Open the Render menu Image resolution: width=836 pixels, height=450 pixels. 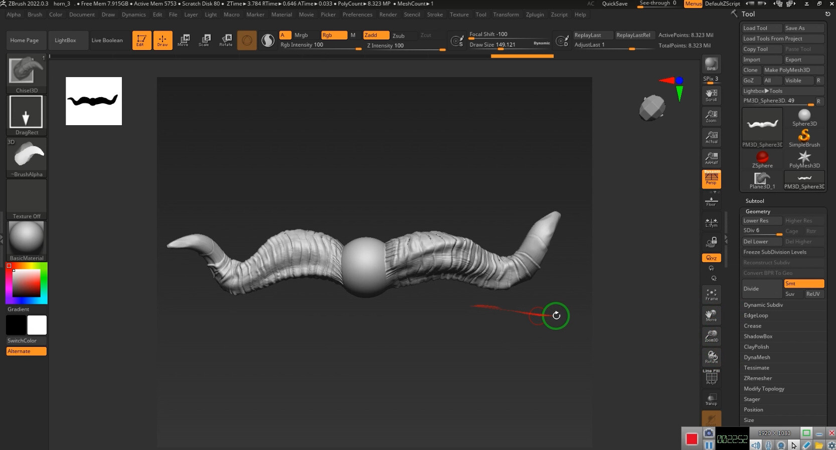(388, 15)
